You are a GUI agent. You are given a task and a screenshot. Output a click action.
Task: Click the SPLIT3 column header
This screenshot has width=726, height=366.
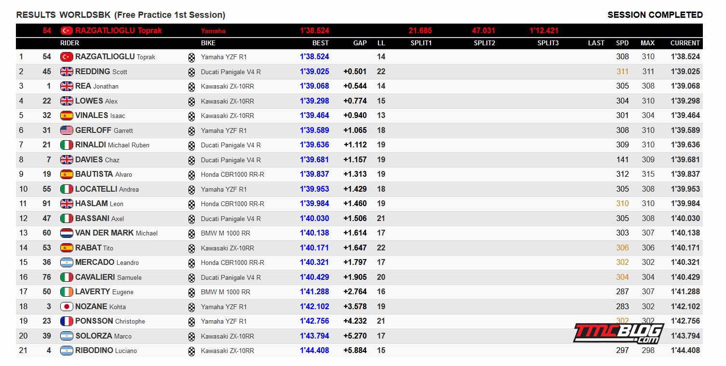coord(548,43)
